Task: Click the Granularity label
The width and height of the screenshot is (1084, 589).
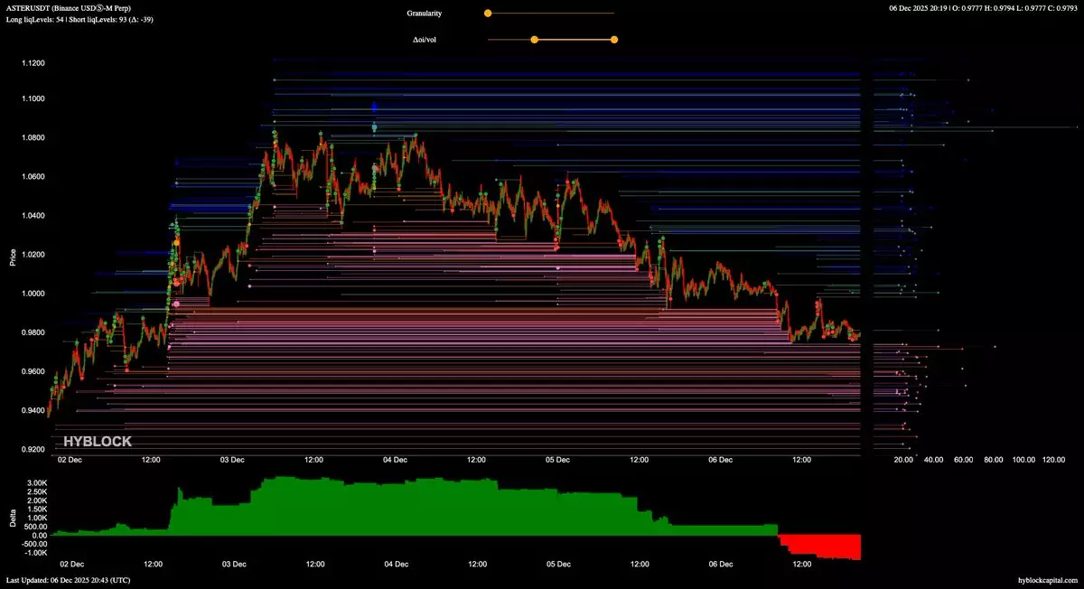Action: click(425, 14)
